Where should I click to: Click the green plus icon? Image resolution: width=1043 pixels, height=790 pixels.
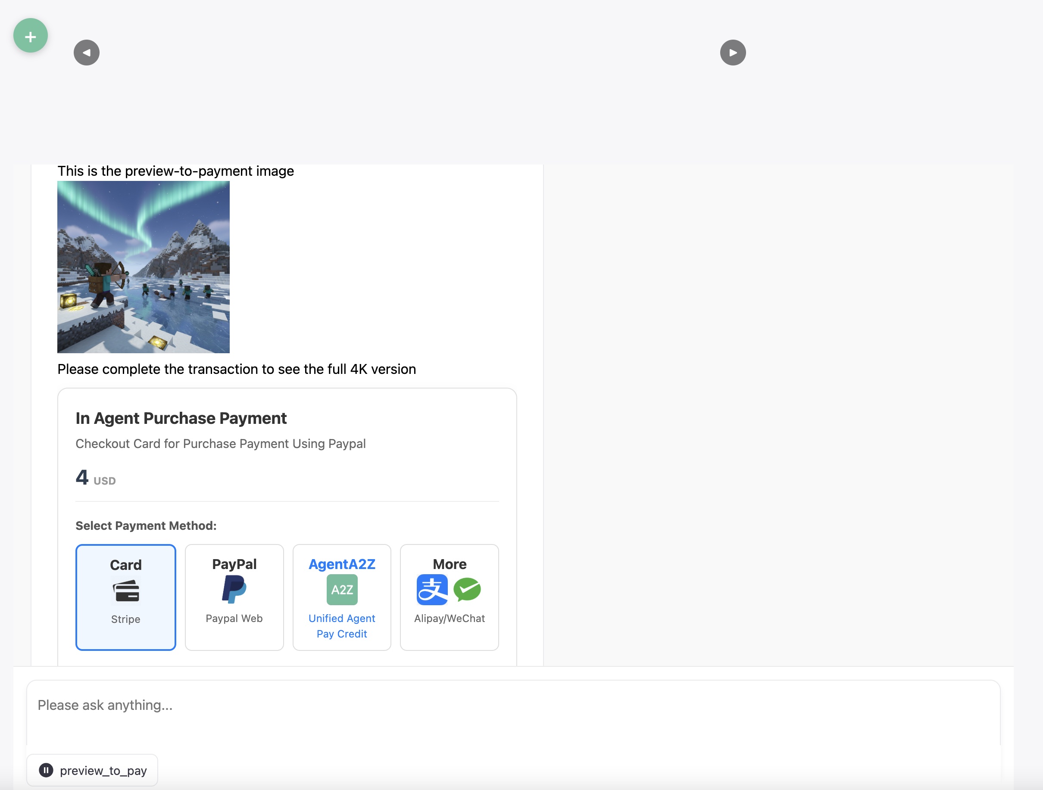(x=30, y=35)
